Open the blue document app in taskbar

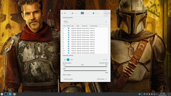(10, 94)
